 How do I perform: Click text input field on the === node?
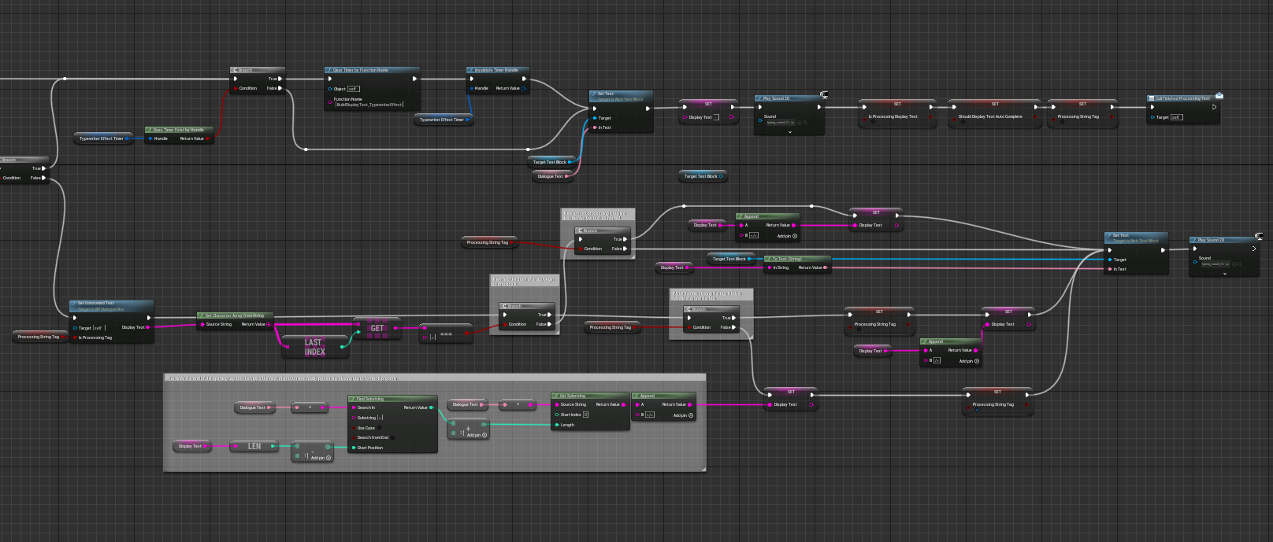432,337
